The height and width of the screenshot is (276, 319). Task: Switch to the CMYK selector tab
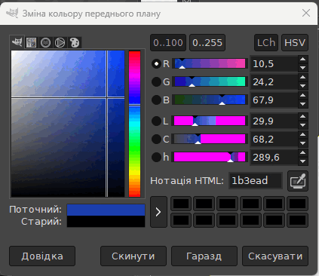tap(32, 42)
